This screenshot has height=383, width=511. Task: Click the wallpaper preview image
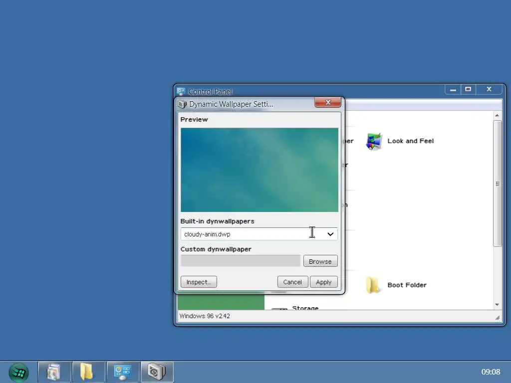pos(259,170)
